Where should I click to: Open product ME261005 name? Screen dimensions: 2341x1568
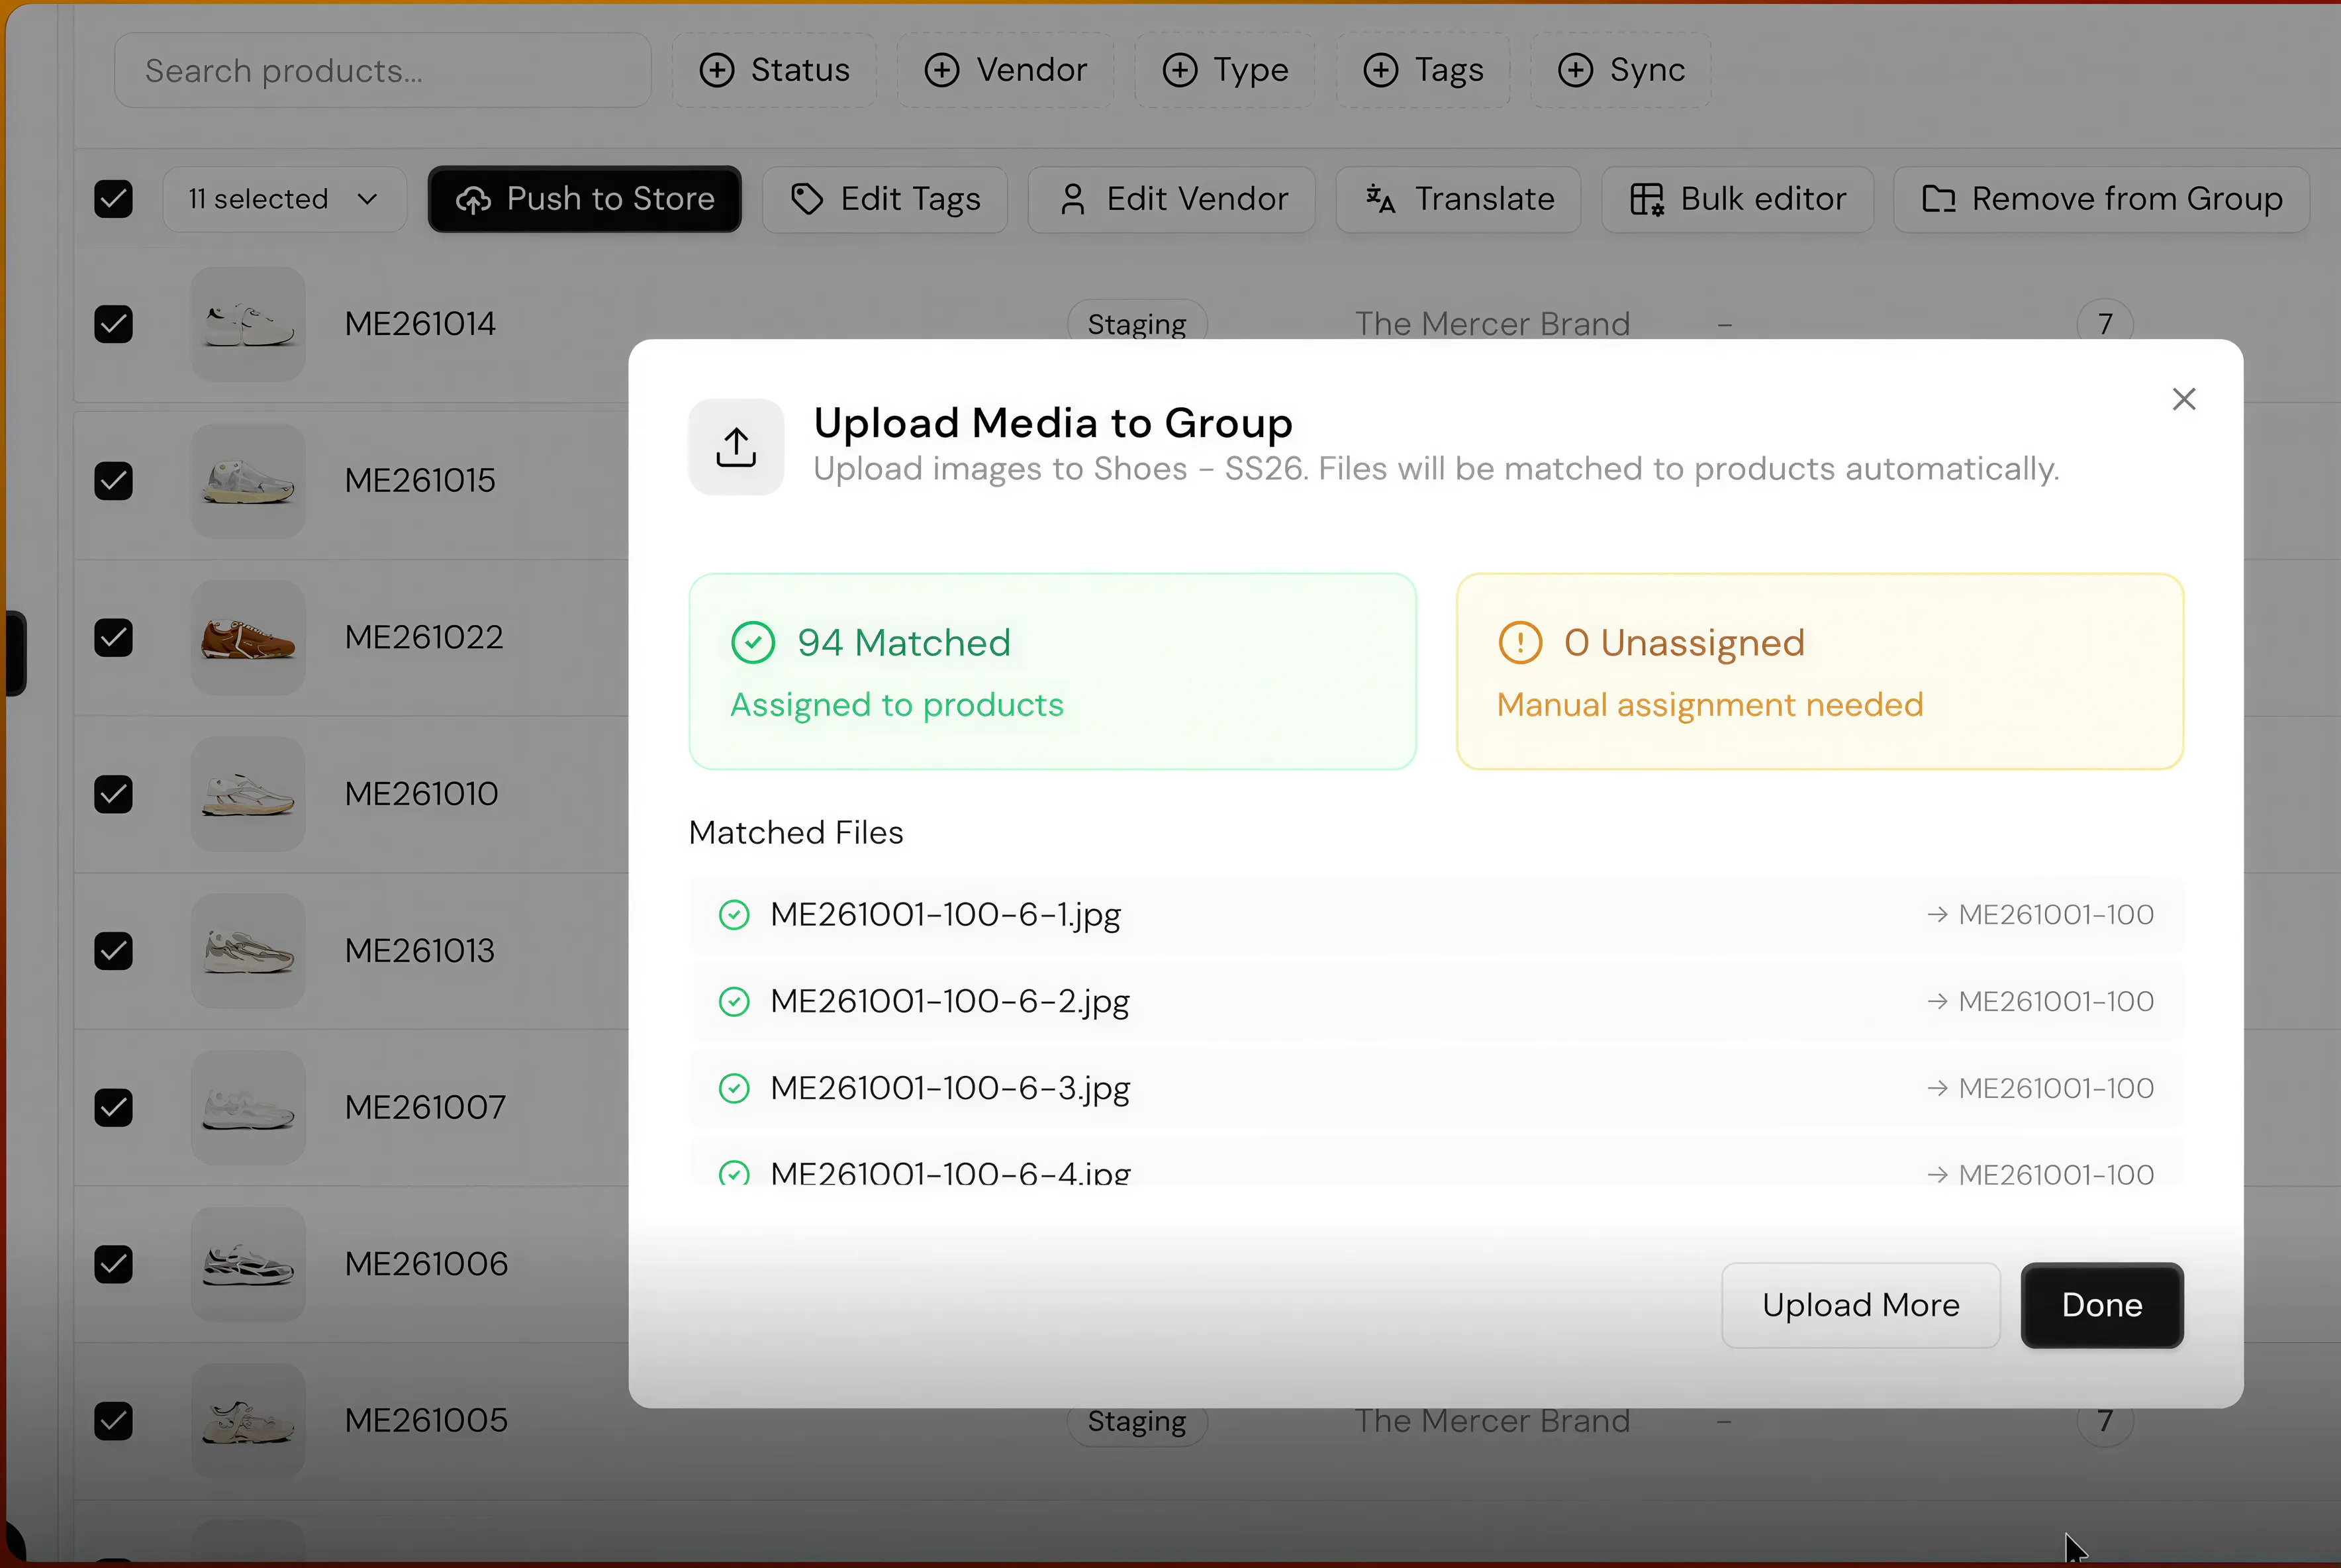click(426, 1421)
